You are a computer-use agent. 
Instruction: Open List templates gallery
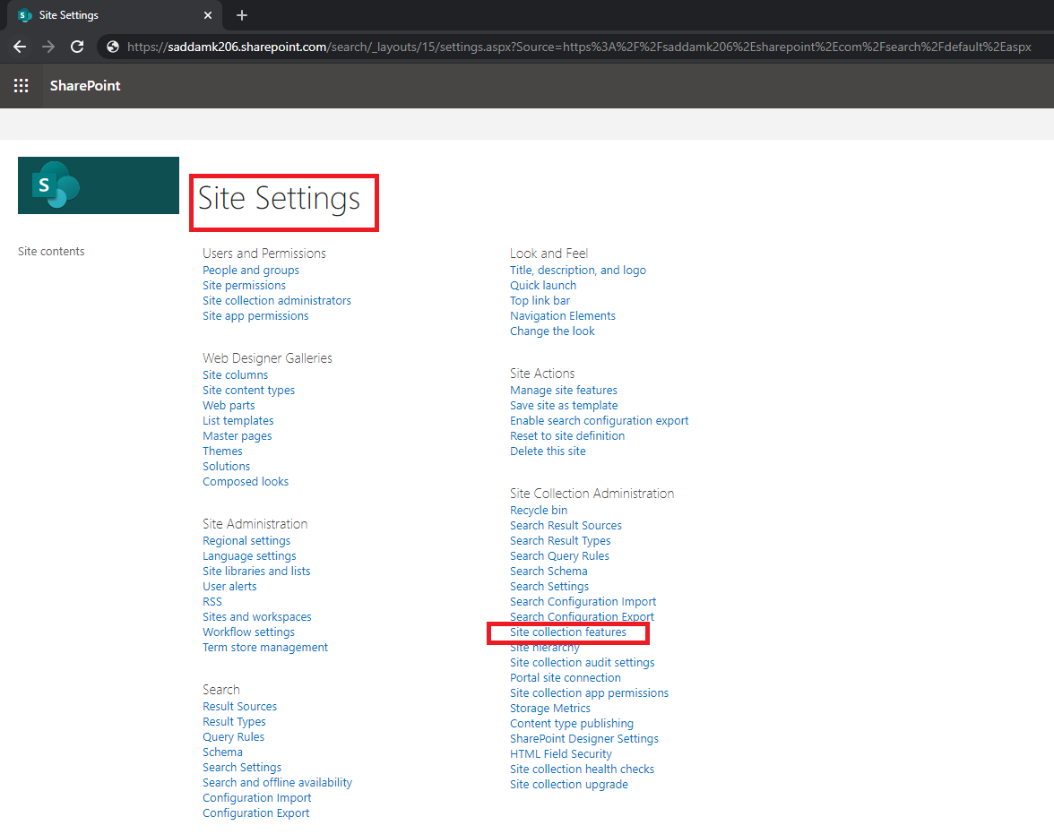pos(238,421)
